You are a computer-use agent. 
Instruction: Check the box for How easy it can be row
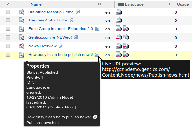(8, 55)
